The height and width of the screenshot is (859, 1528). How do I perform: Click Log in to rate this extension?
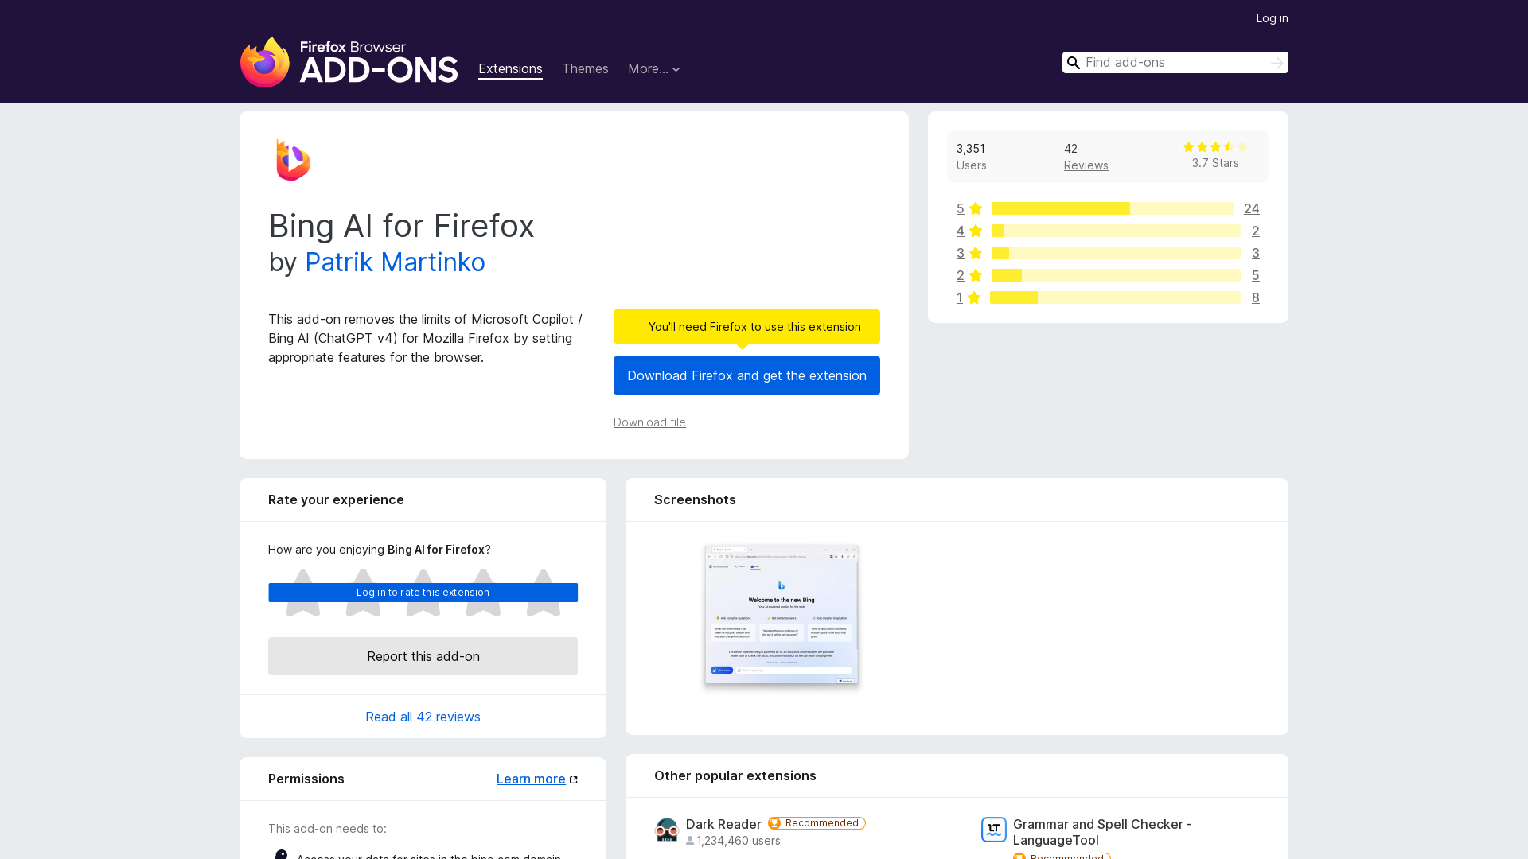[x=423, y=593]
